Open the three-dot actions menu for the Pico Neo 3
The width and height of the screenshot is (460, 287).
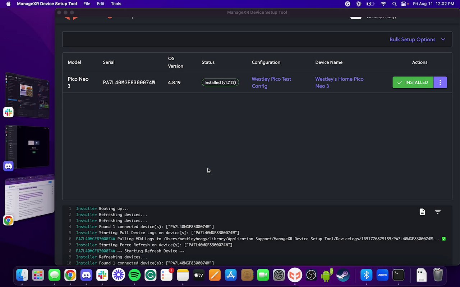(440, 83)
